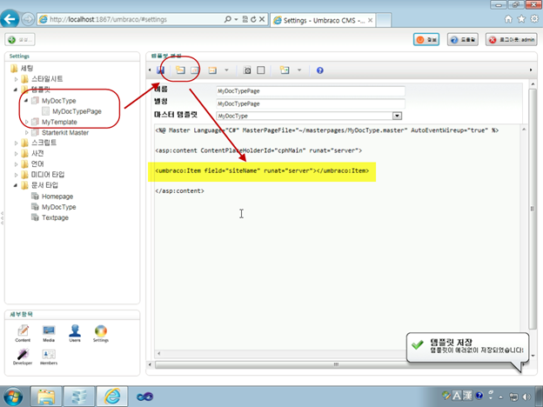Open the arrow next to the macro icon
543x407 pixels.
(x=226, y=70)
